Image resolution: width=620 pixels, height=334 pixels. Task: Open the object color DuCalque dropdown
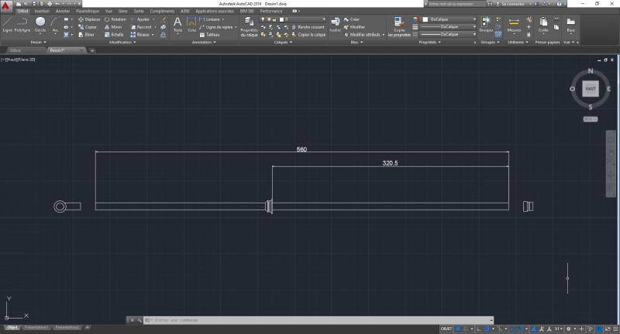point(449,19)
